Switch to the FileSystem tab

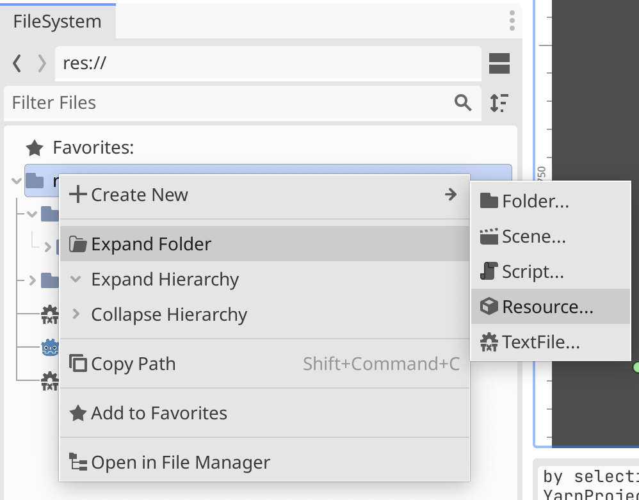pos(58,21)
